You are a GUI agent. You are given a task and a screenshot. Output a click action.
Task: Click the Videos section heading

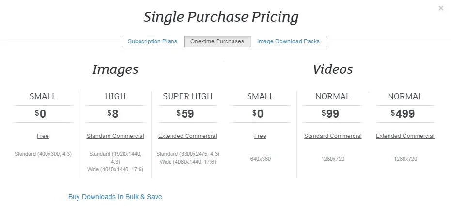coord(333,69)
